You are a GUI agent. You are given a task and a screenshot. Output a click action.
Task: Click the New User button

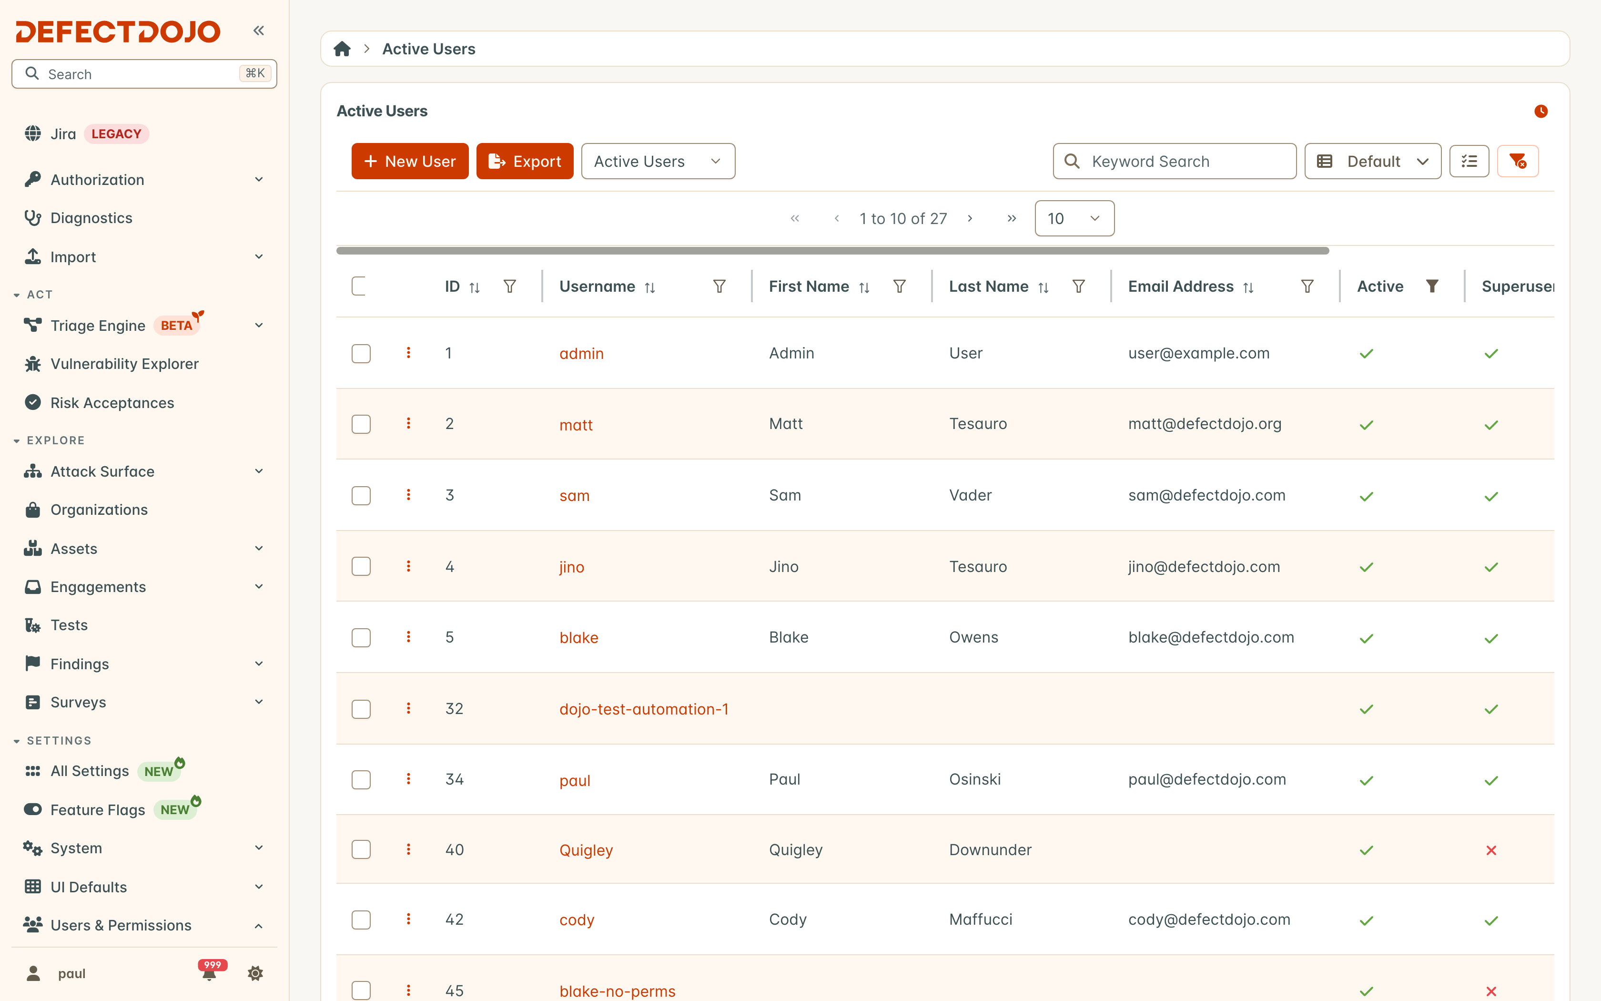pos(409,161)
